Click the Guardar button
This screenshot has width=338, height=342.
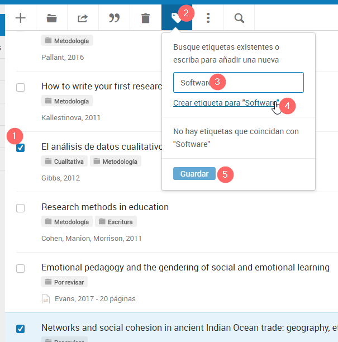(194, 174)
